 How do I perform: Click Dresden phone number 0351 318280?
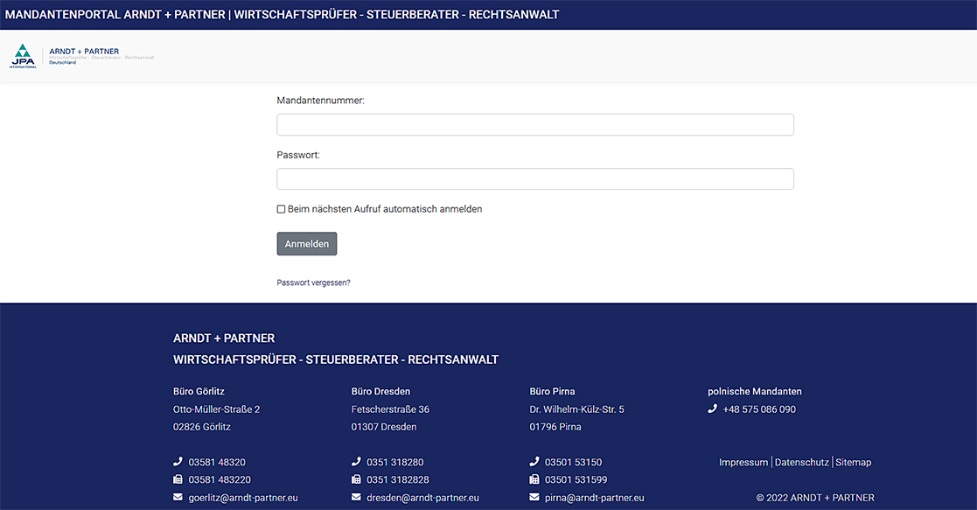[395, 462]
